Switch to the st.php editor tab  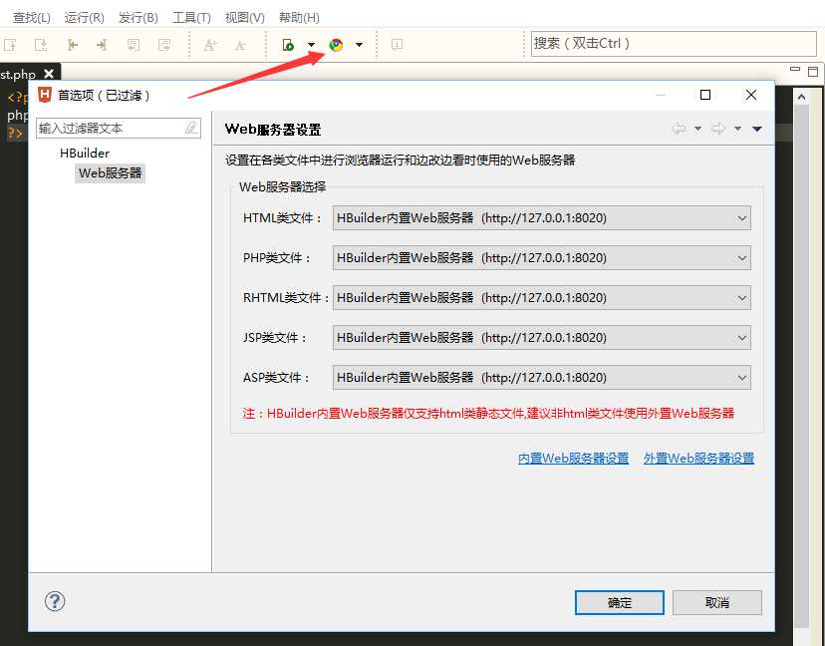[x=18, y=74]
